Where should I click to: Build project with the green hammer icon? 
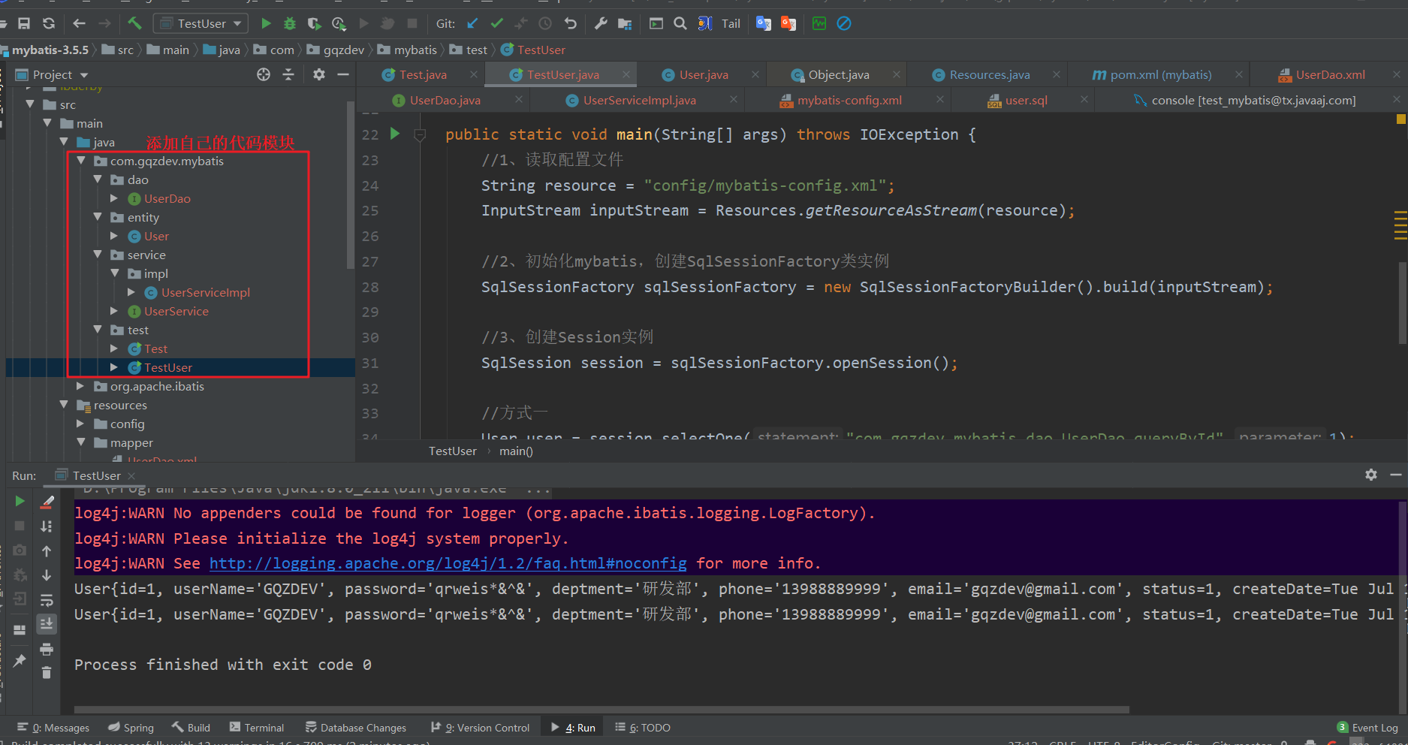[134, 23]
